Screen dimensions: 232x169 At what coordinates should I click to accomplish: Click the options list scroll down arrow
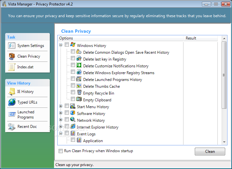(x=224, y=142)
